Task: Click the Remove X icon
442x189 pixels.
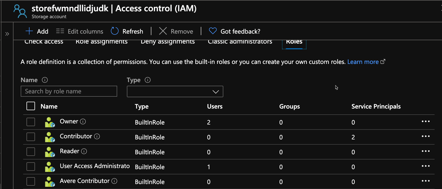Action: point(163,31)
